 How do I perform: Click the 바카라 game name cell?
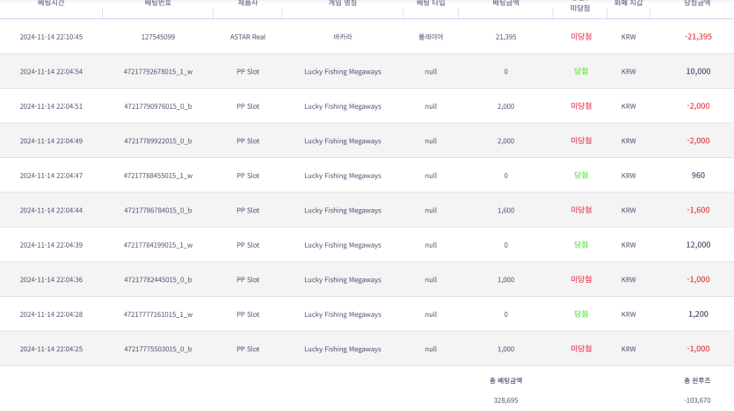pyautogui.click(x=343, y=37)
